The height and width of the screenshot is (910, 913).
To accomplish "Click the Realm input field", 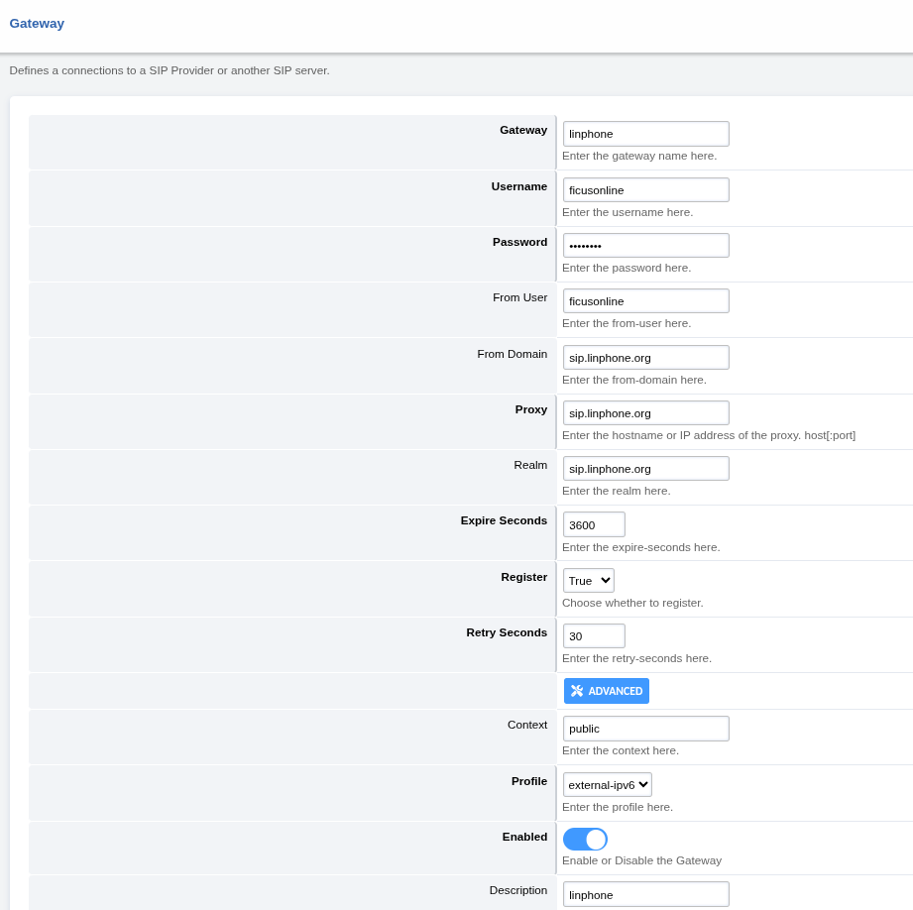I will point(645,469).
